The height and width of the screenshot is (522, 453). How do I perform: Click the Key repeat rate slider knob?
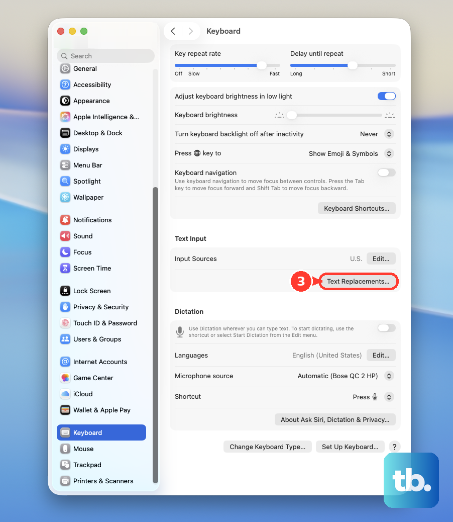(x=262, y=65)
